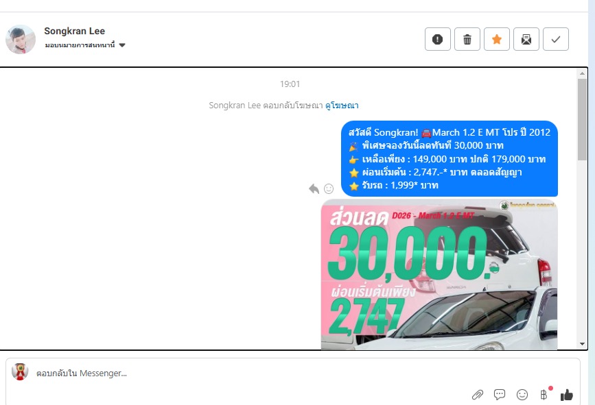Click page avatar beside the reply field
The image size is (595, 405).
click(x=20, y=371)
